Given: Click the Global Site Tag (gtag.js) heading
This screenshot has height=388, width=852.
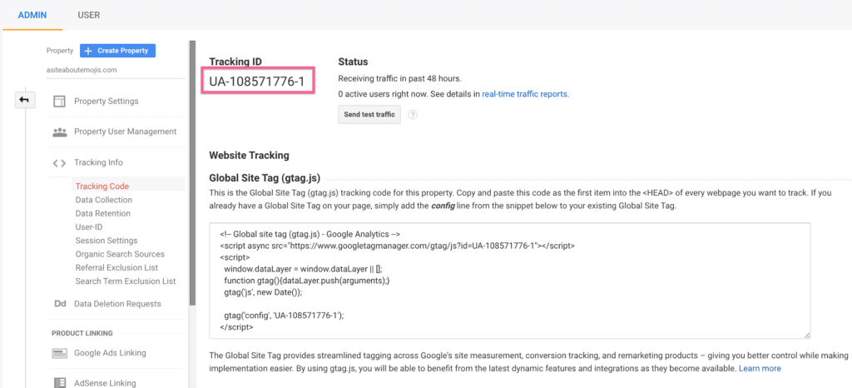Looking at the screenshot, I should pyautogui.click(x=265, y=177).
